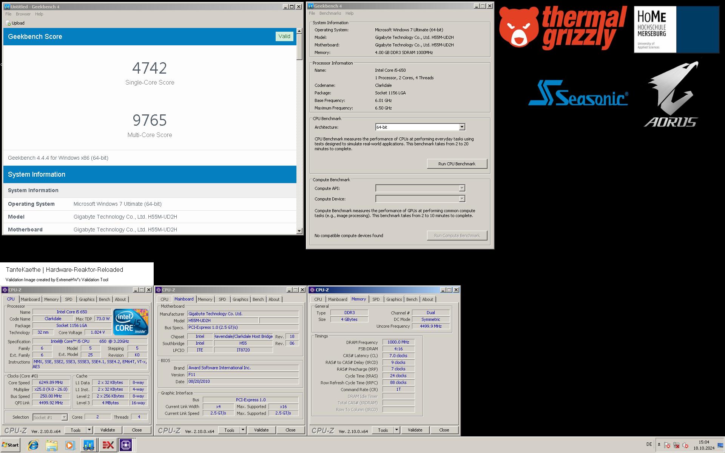
Task: Click the Core Speed 6249.89 MHz value
Action: 51,382
